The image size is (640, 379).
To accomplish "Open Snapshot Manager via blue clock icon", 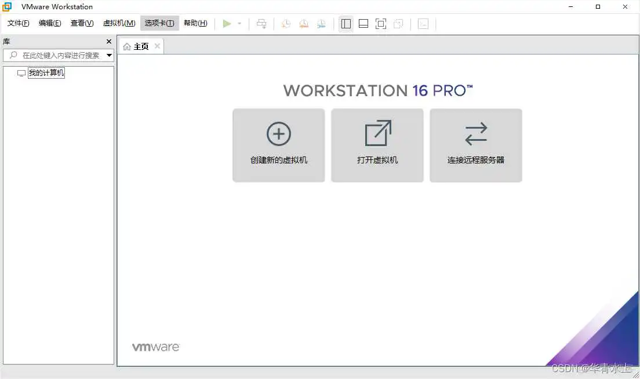I will coord(321,24).
